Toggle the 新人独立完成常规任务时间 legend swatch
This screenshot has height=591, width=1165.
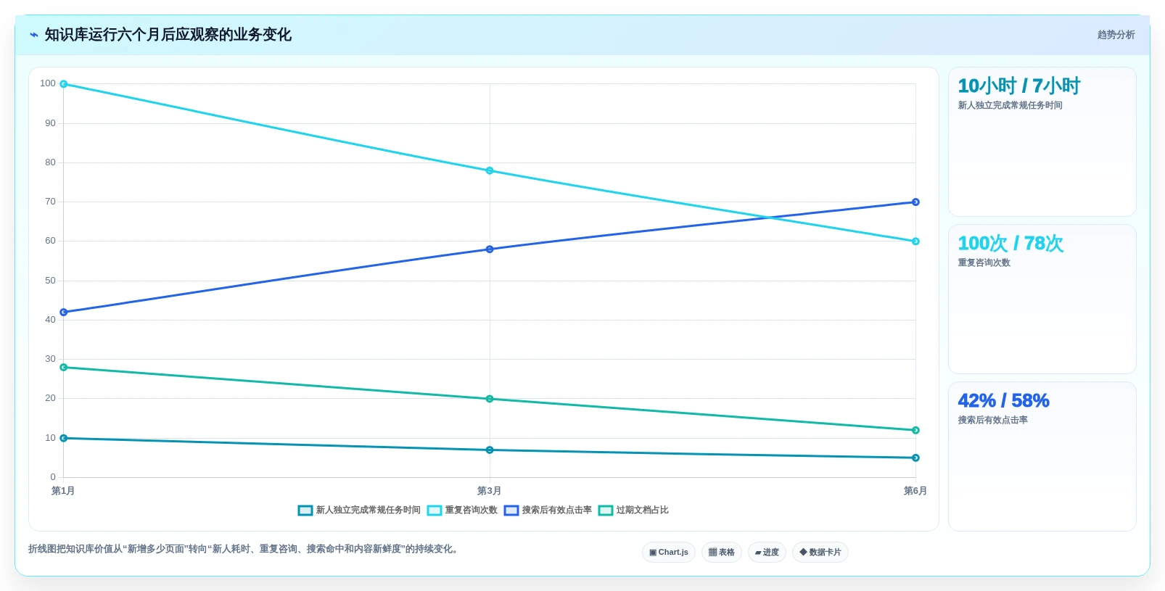tap(305, 511)
